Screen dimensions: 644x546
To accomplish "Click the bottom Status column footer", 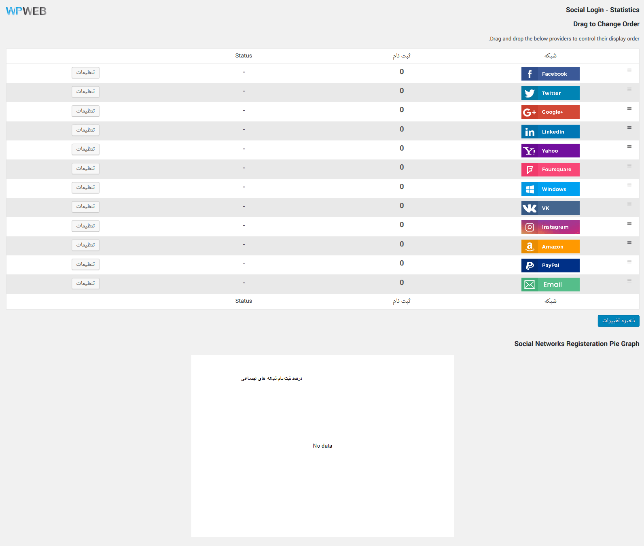I will [x=244, y=301].
